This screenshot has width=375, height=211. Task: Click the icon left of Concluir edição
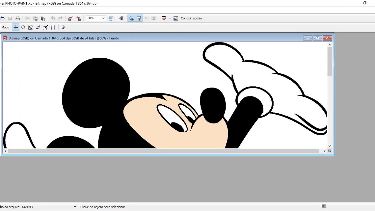(176, 18)
